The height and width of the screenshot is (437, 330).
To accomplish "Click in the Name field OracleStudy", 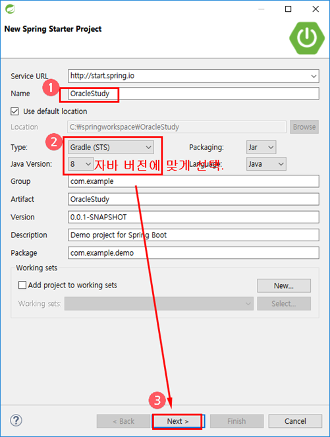I will (194, 94).
